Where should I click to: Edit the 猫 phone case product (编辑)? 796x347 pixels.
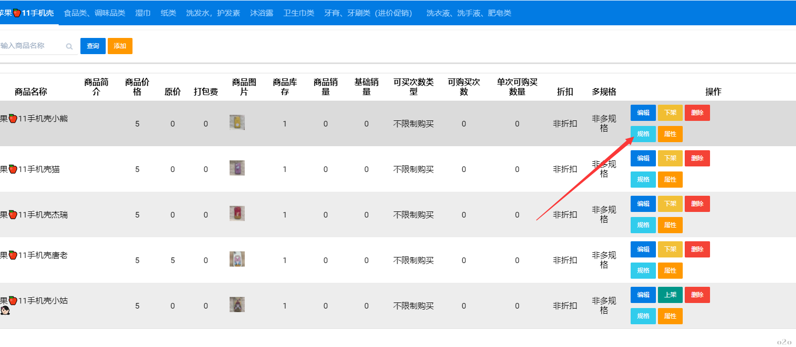[643, 158]
